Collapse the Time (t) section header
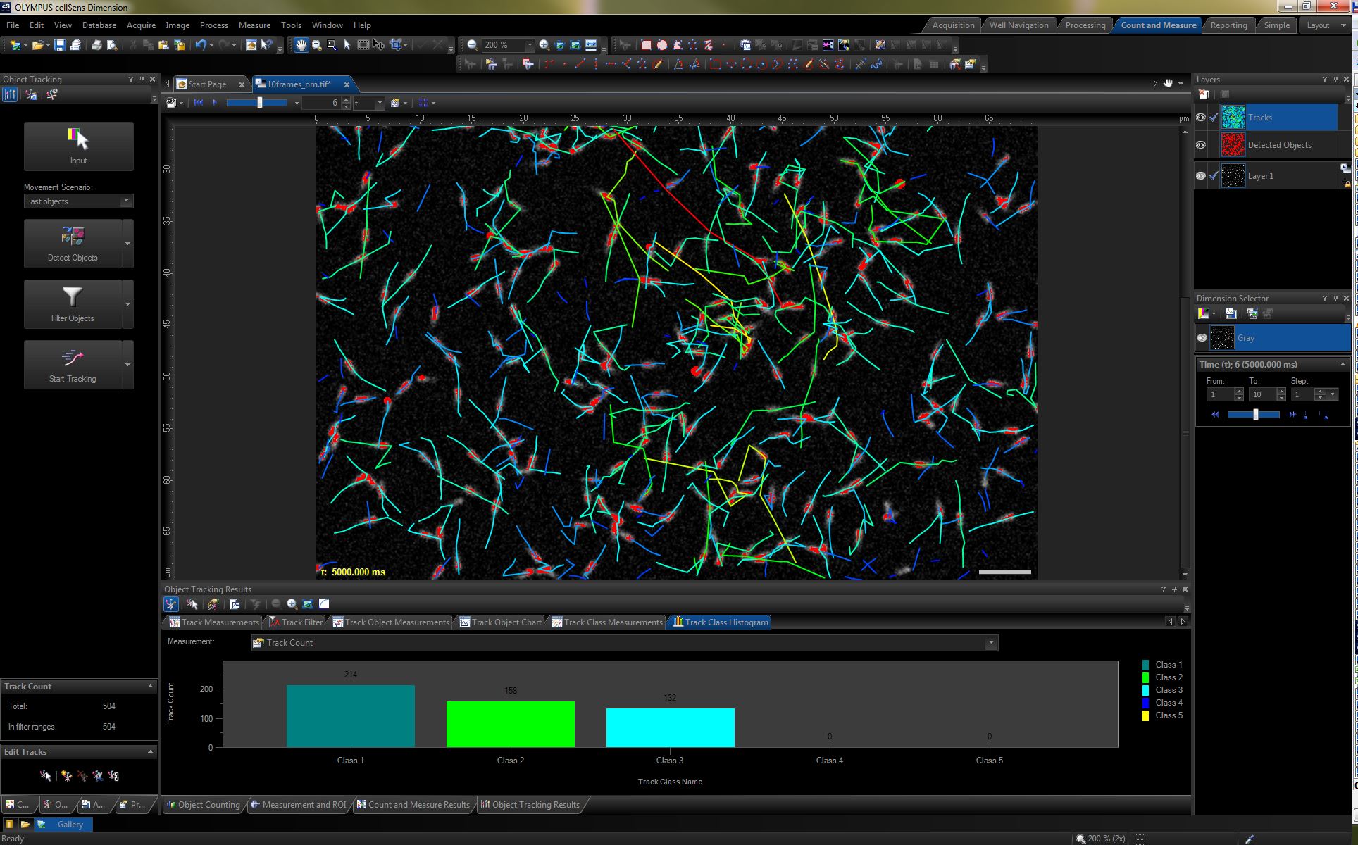Image resolution: width=1358 pixels, height=845 pixels. pyautogui.click(x=1343, y=365)
